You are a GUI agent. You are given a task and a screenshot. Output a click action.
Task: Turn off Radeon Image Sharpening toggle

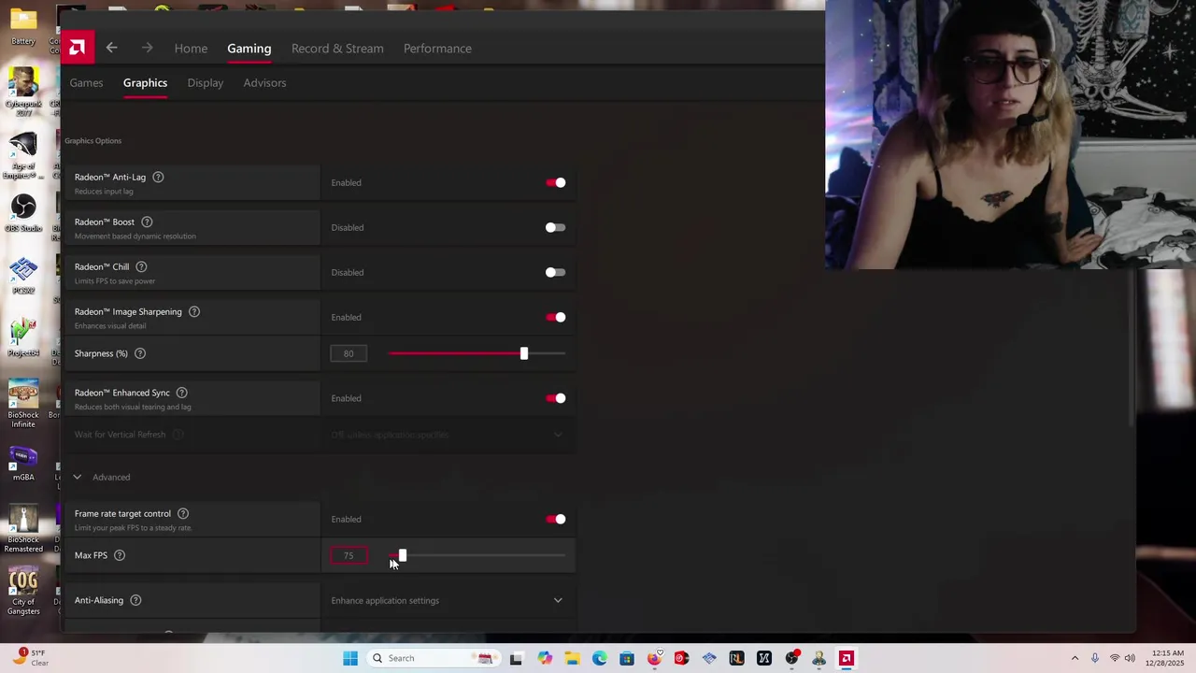pyautogui.click(x=556, y=317)
